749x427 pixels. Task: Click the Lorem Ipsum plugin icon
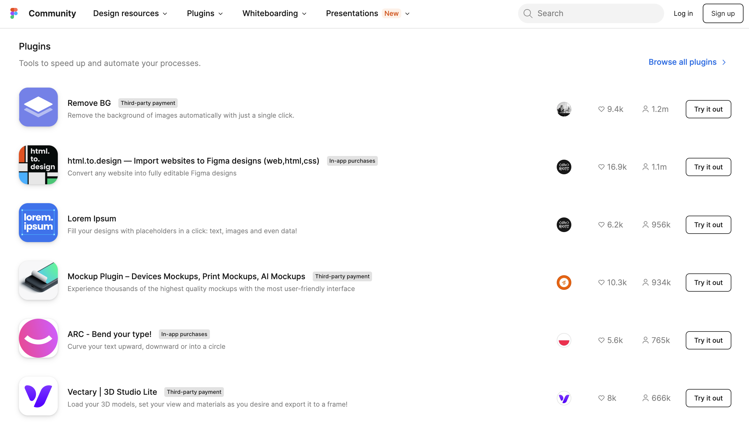(38, 223)
